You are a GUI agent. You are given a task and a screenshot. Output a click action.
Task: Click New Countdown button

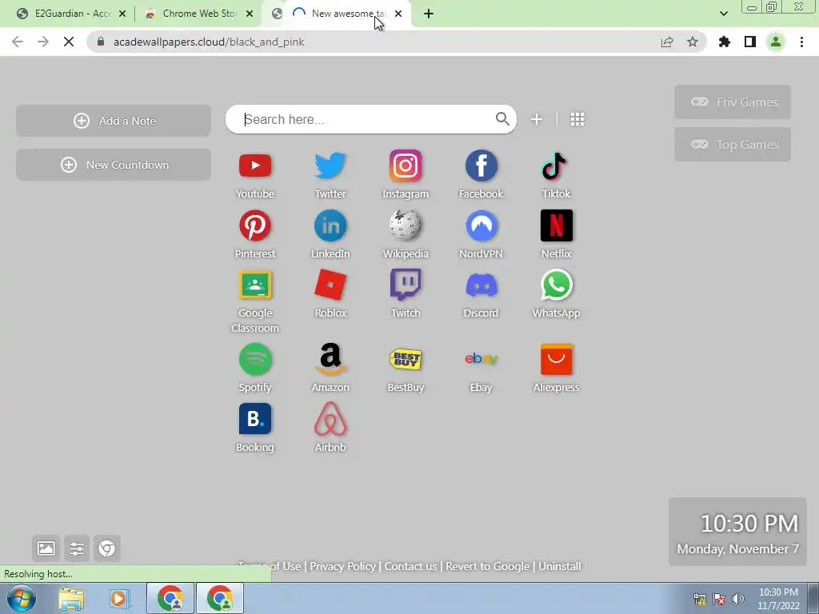tap(114, 165)
